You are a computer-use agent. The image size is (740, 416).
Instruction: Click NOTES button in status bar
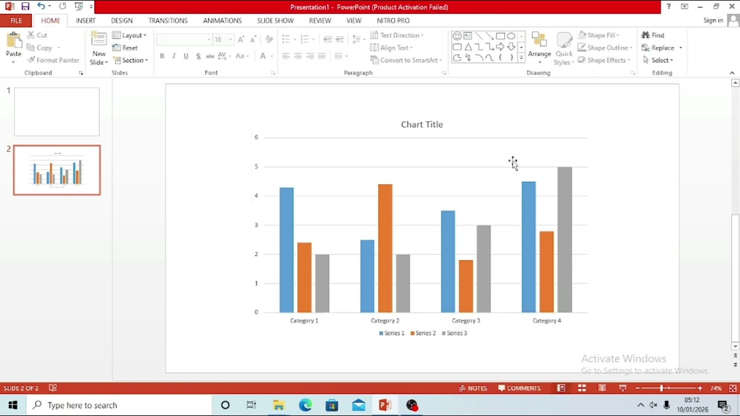[x=473, y=388]
